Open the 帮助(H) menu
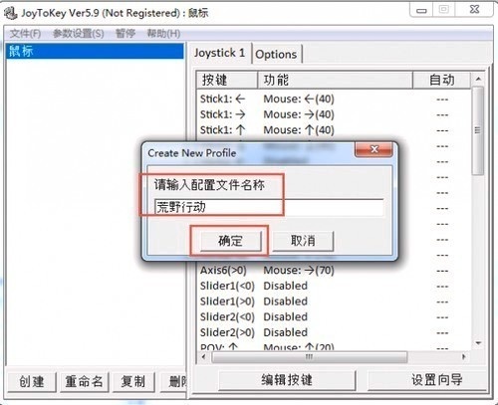 pyautogui.click(x=163, y=34)
